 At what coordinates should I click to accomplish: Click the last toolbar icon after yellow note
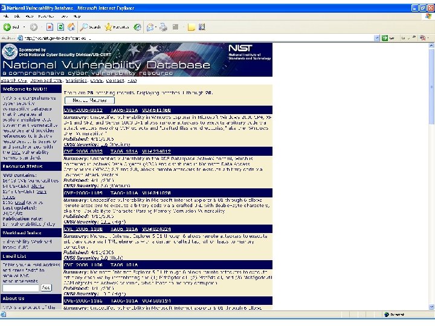pos(202,27)
